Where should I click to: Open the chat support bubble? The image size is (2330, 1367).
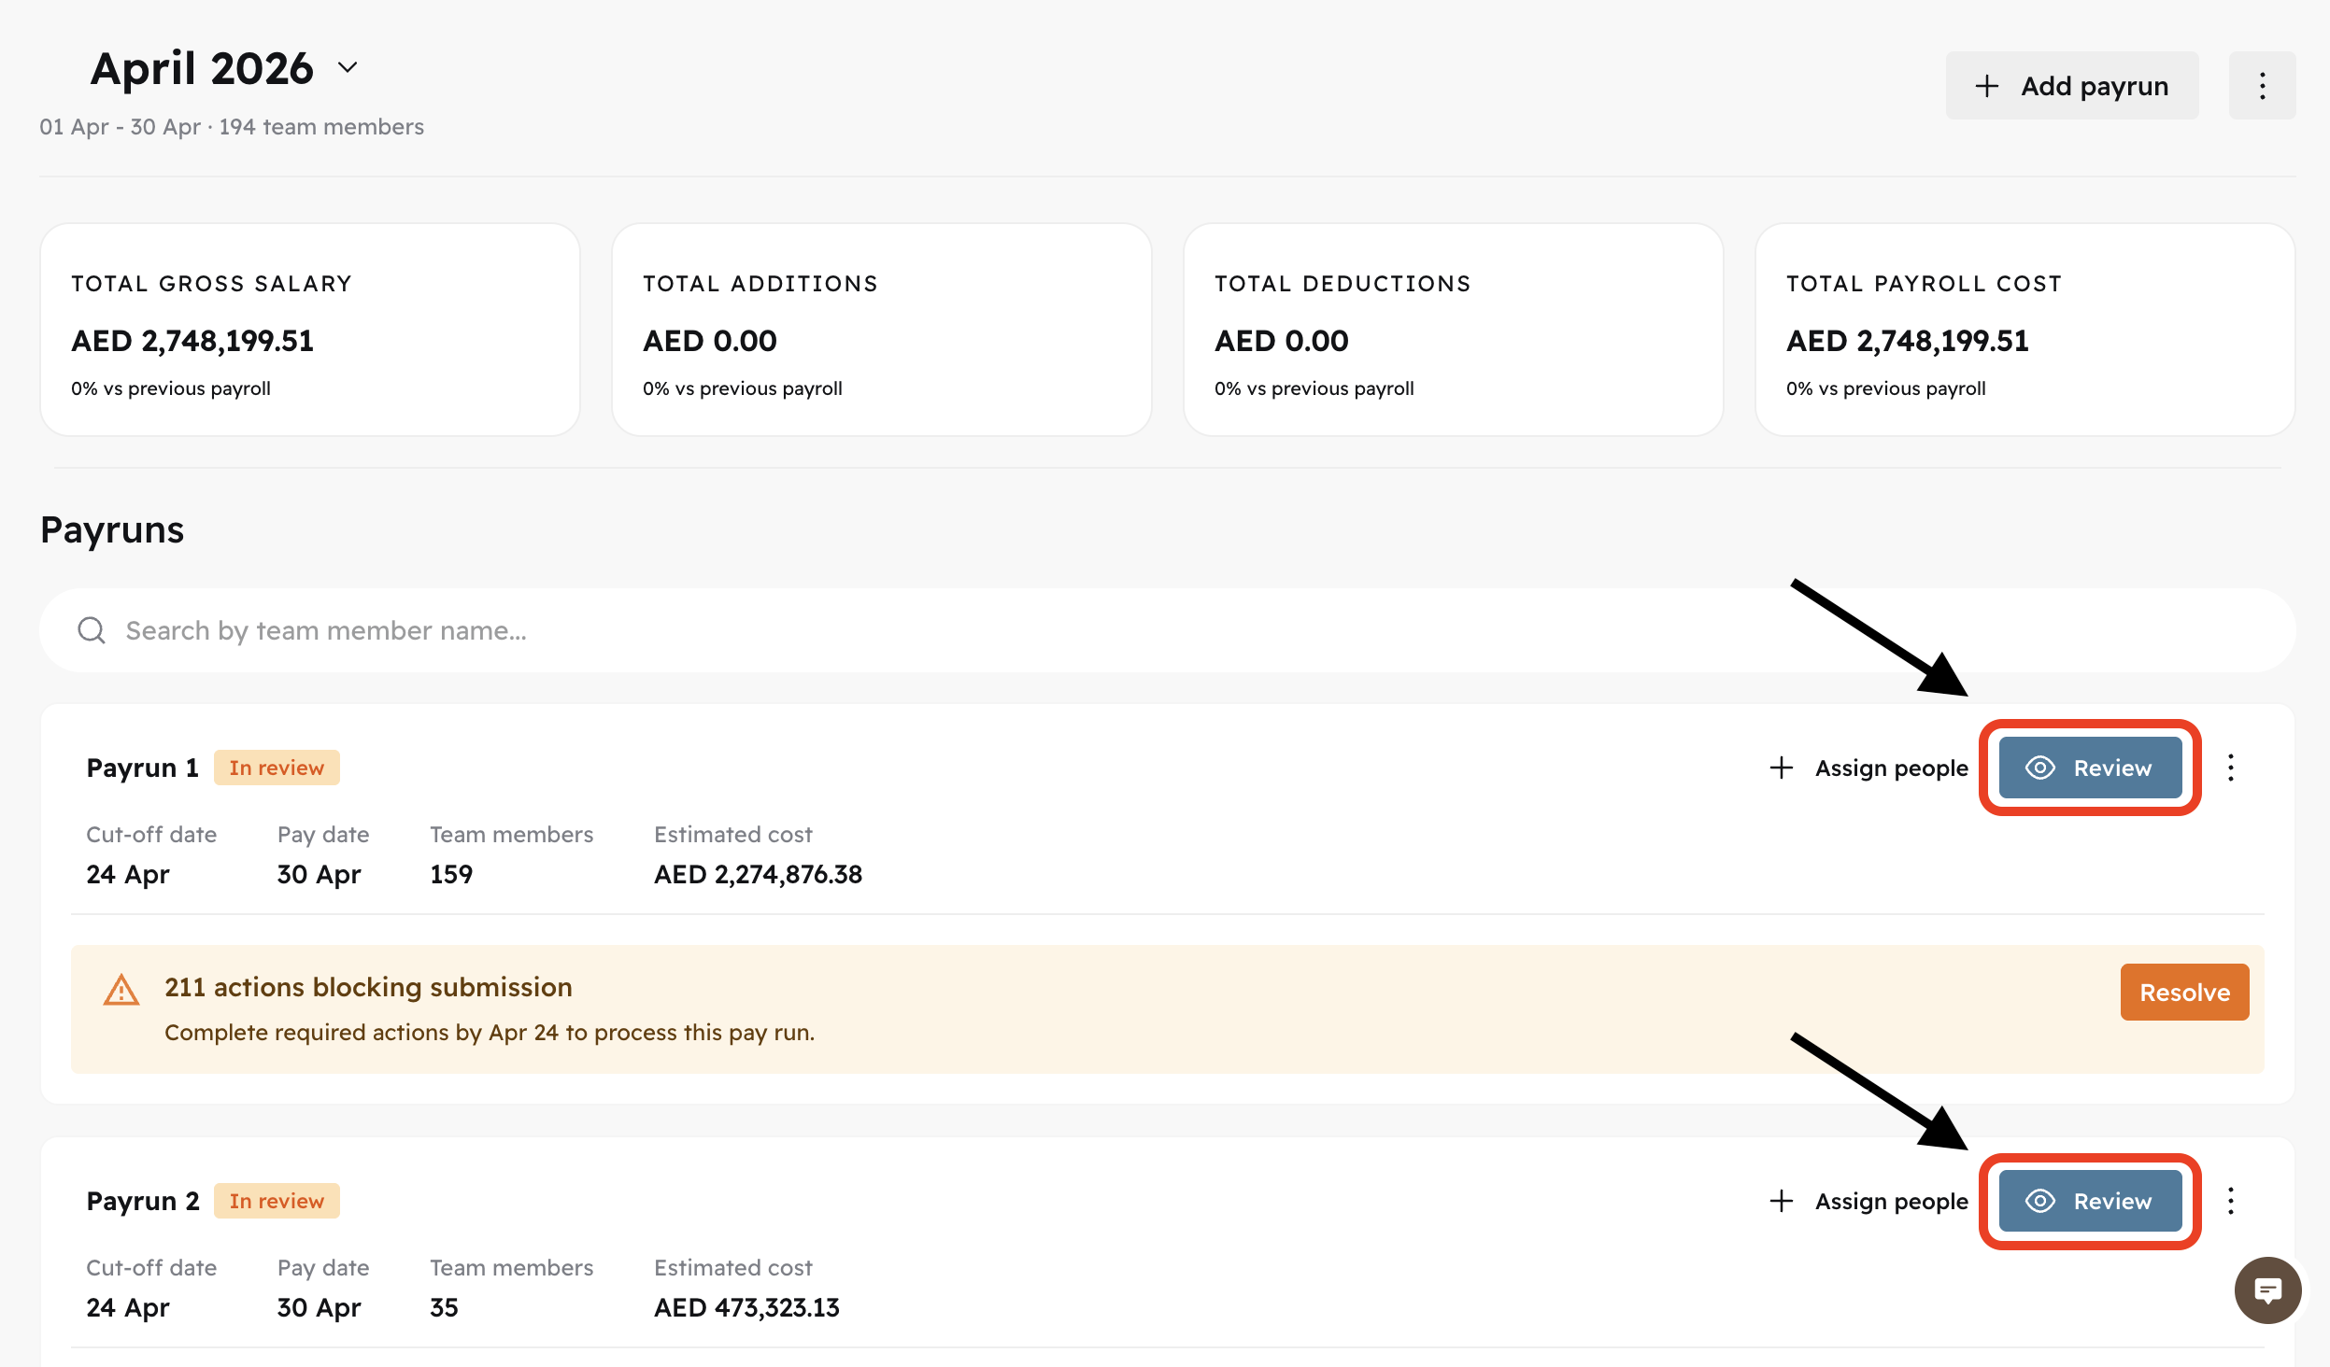[x=2267, y=1290]
